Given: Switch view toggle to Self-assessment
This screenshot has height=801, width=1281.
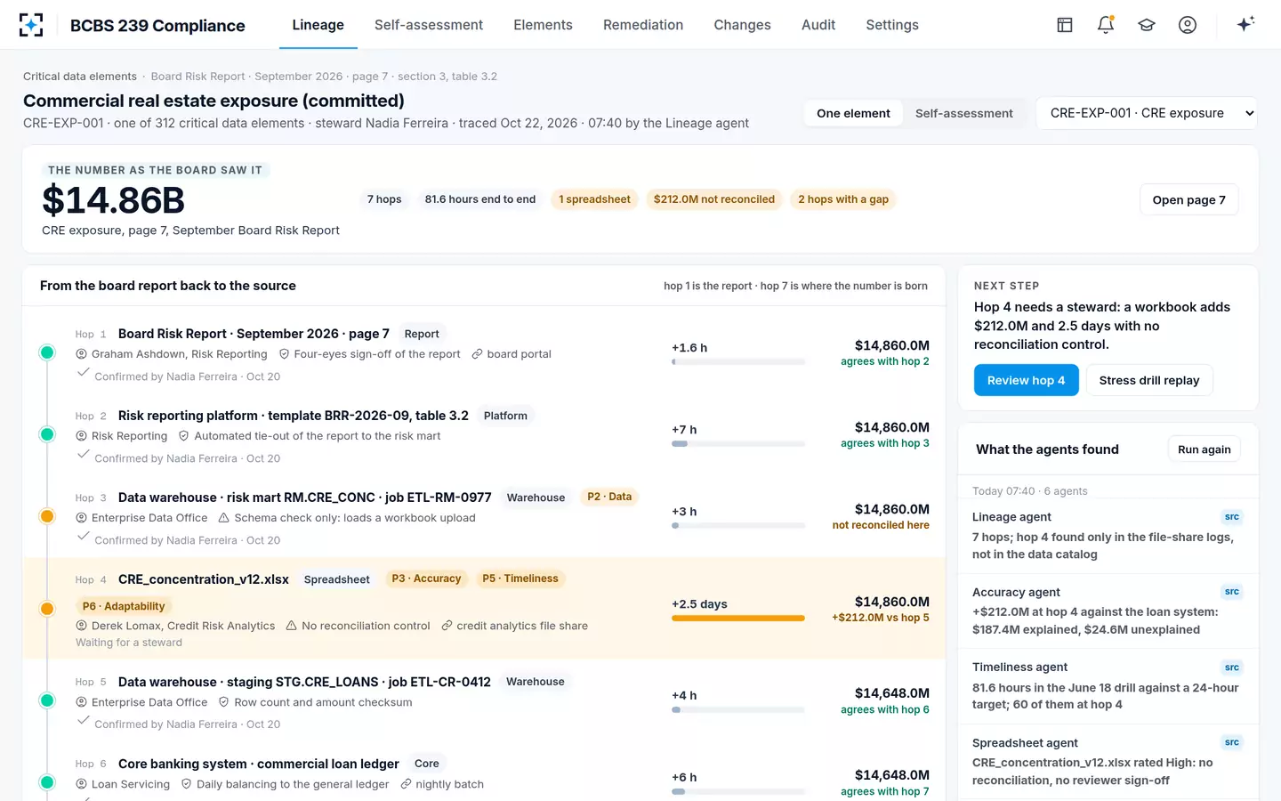Looking at the screenshot, I should coord(964,113).
